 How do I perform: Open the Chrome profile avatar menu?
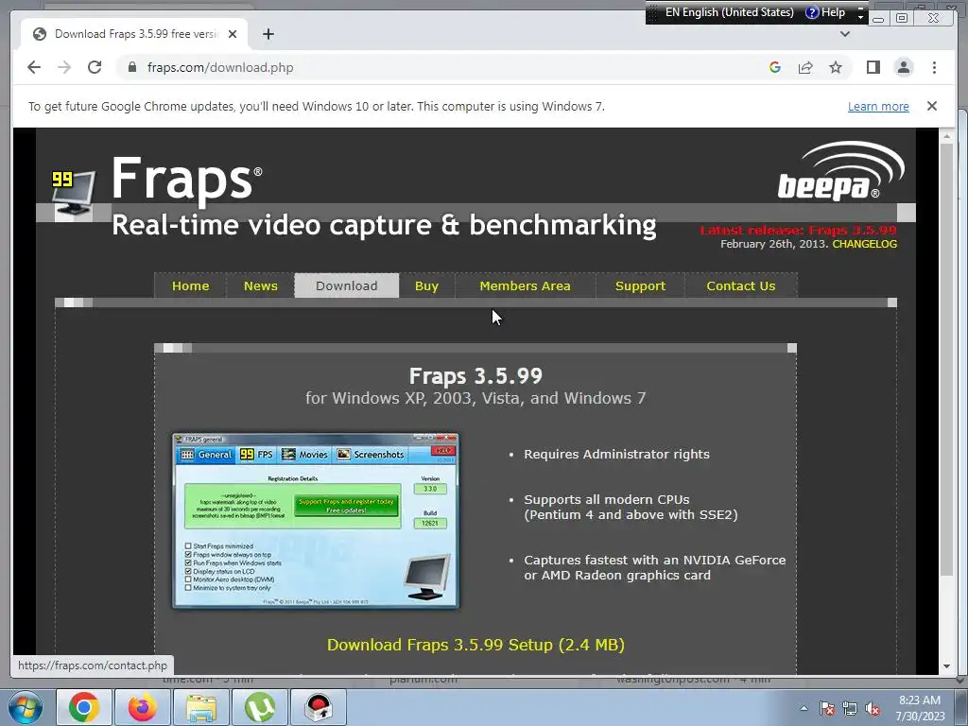pos(903,67)
